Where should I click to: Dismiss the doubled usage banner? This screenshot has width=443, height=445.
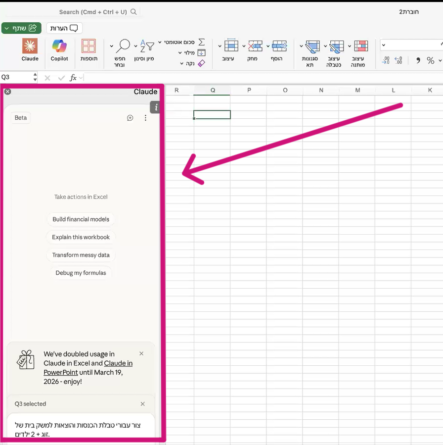point(141,353)
